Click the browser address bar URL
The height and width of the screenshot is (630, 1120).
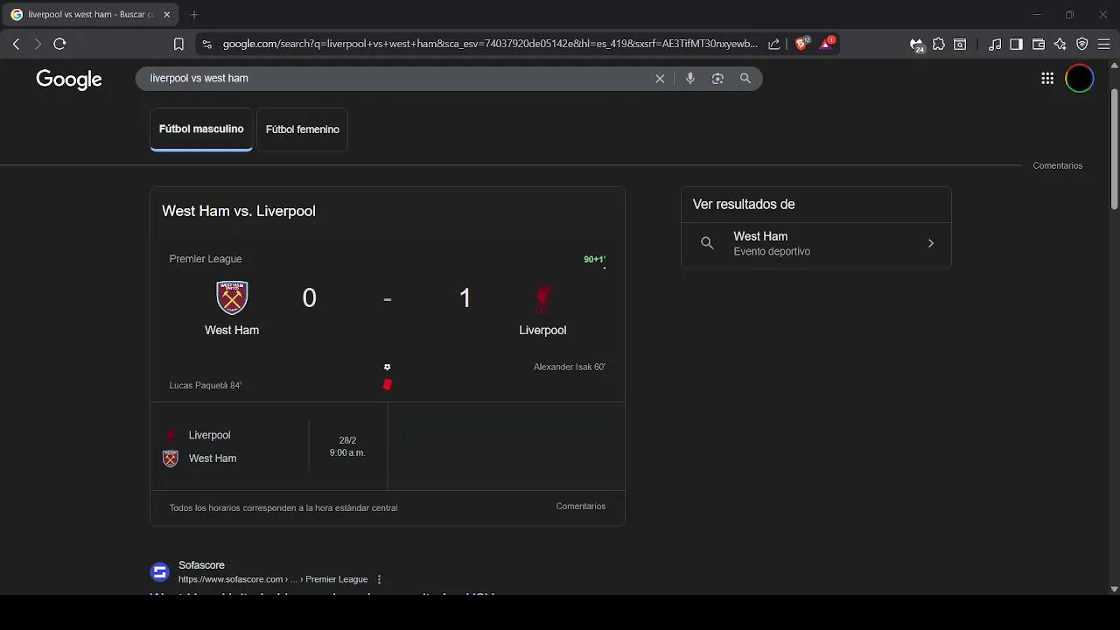[490, 44]
